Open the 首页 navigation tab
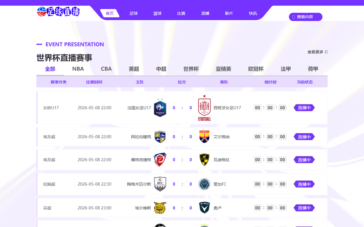The image size is (364, 227). (110, 13)
